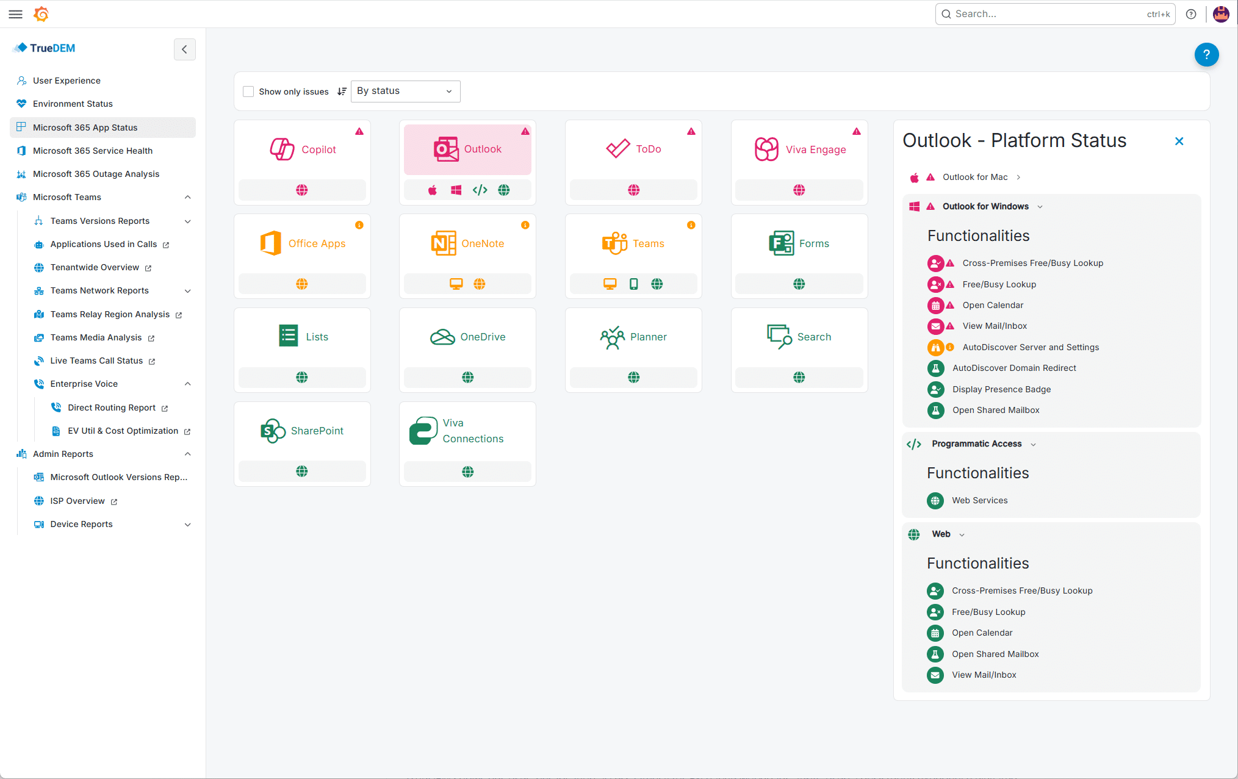
Task: Go to User Experience
Action: click(x=67, y=81)
